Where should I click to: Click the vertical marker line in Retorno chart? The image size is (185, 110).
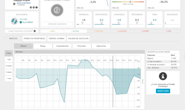113,81
